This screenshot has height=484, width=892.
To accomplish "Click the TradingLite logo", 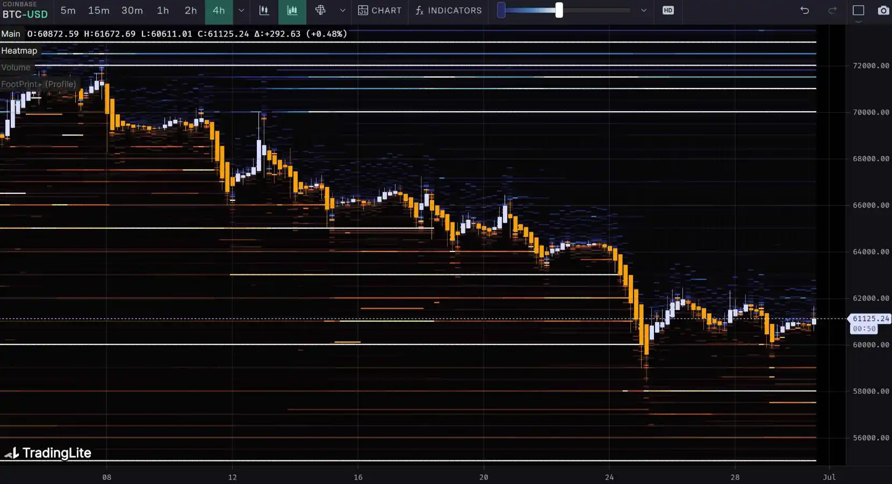I will (48, 453).
